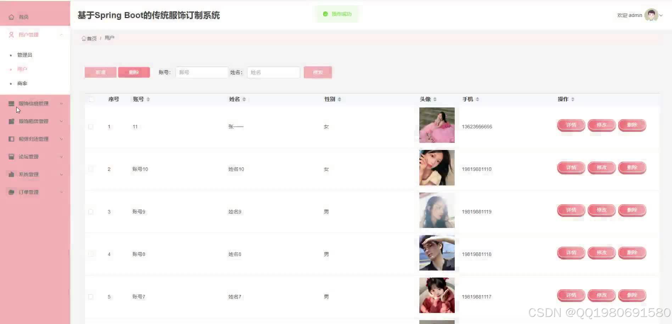The width and height of the screenshot is (672, 324).
Task: Sort by 头像 using its sort arrows
Action: [435, 99]
